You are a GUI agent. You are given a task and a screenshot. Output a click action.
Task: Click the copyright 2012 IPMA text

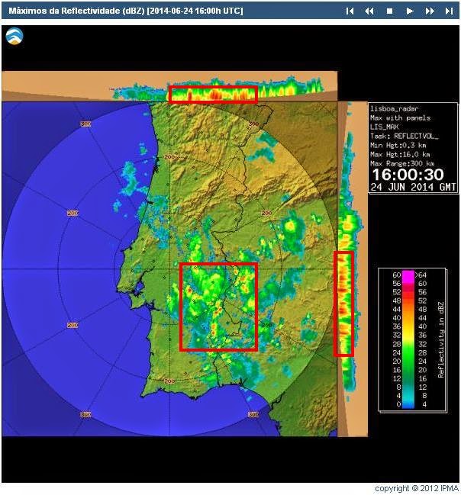coord(417,488)
